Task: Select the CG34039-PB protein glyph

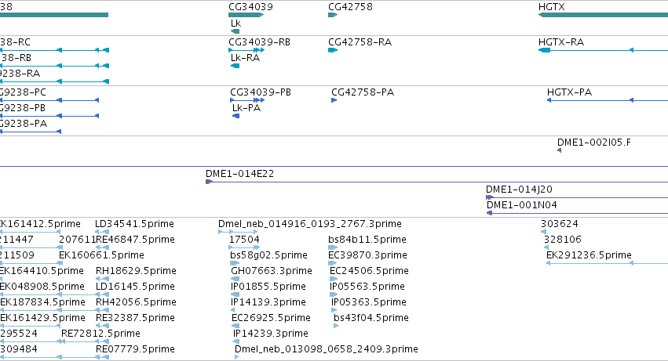Action: pos(247,100)
